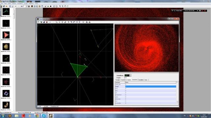This screenshot has width=211, height=118.
Task: Click the rightmost curved-arrow icon in main toolbar
Action: click(x=68, y=6)
